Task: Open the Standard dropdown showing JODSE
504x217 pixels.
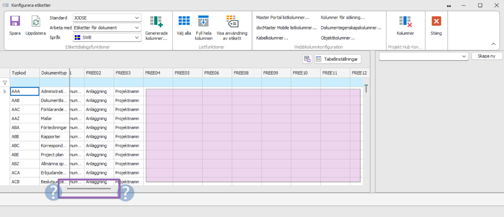Action: click(107, 18)
